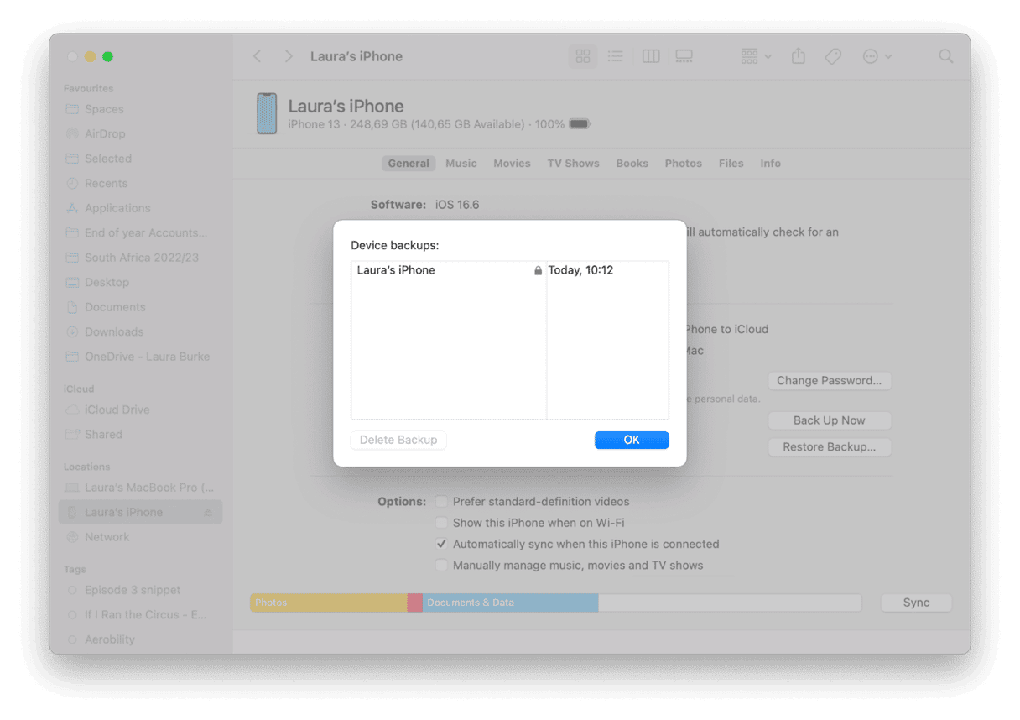Screen dimensions: 1020x720
Task: Check Show this iPhone when on Wi-Fi
Action: pos(441,522)
